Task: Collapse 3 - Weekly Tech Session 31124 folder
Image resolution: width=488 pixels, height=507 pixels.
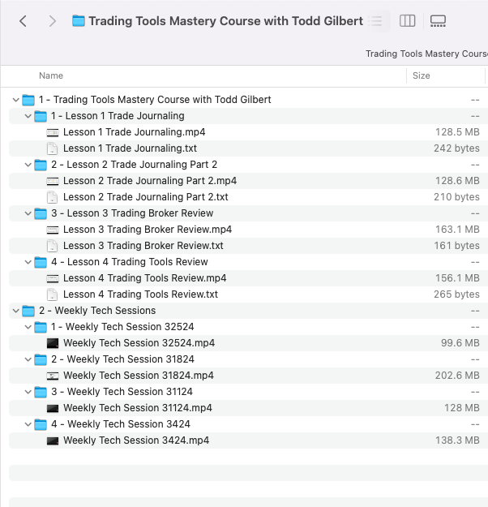Action: tap(28, 392)
